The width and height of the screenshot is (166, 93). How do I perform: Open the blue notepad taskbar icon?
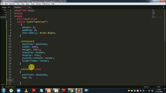[x=41, y=91]
